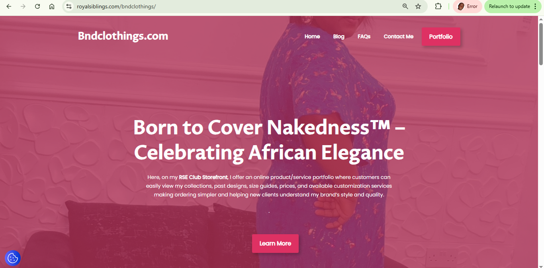Click the Bndclothings.com site logo

tap(123, 36)
